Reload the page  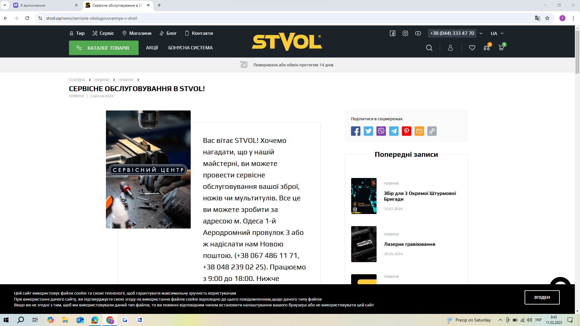tap(27, 18)
